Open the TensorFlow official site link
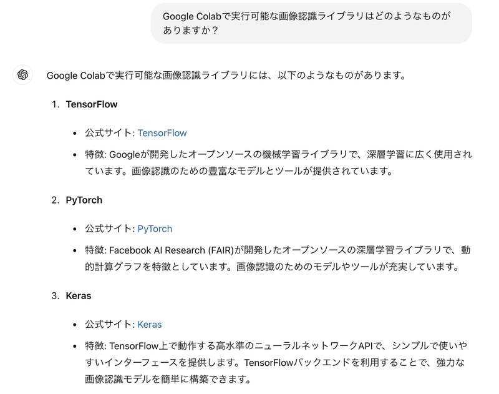 162,133
